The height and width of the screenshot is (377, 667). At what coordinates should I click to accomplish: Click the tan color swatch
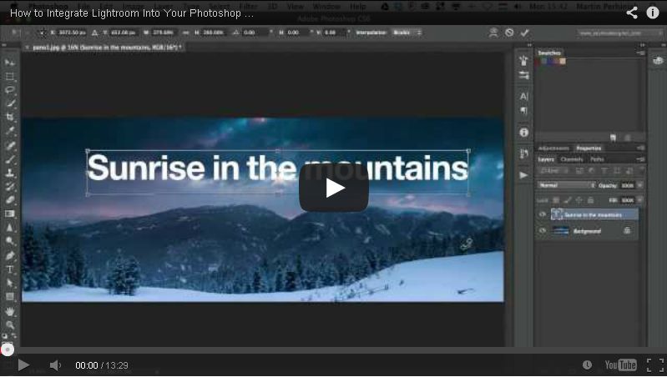pos(563,61)
